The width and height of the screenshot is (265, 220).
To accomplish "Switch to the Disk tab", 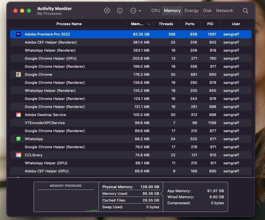I will (207, 11).
